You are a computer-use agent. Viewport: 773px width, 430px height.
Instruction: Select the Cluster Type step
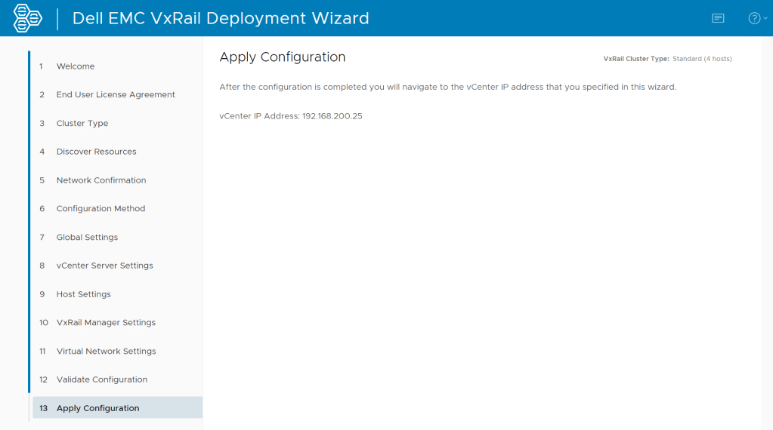(82, 124)
